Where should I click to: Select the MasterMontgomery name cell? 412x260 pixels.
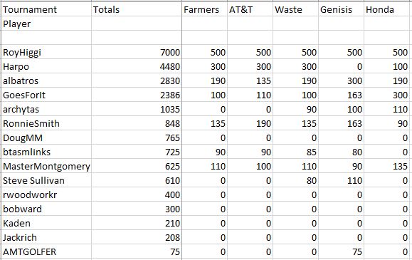(x=46, y=166)
